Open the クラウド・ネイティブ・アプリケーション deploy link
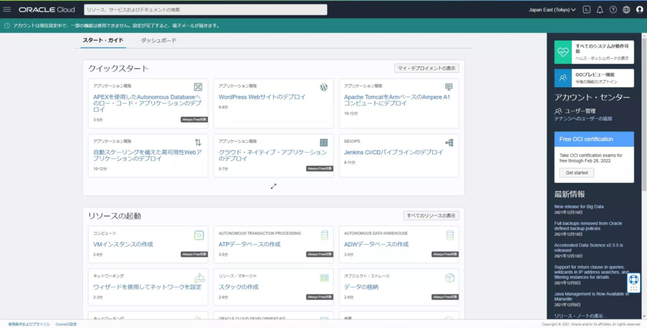This screenshot has height=328, width=647. pyautogui.click(x=273, y=155)
